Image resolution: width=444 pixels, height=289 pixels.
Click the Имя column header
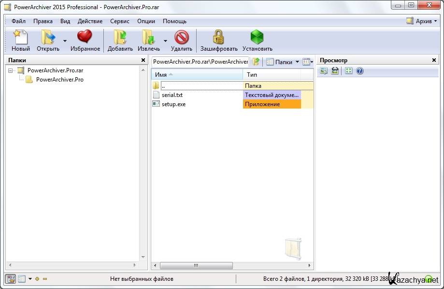(197, 75)
